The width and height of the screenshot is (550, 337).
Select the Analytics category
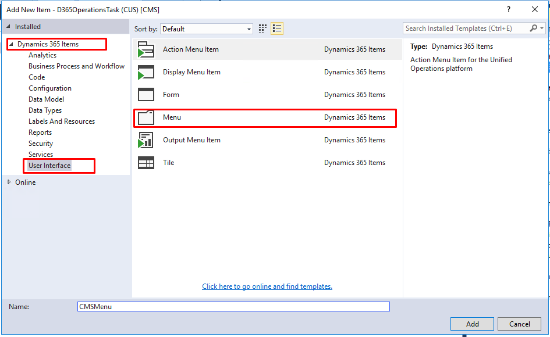pos(42,55)
